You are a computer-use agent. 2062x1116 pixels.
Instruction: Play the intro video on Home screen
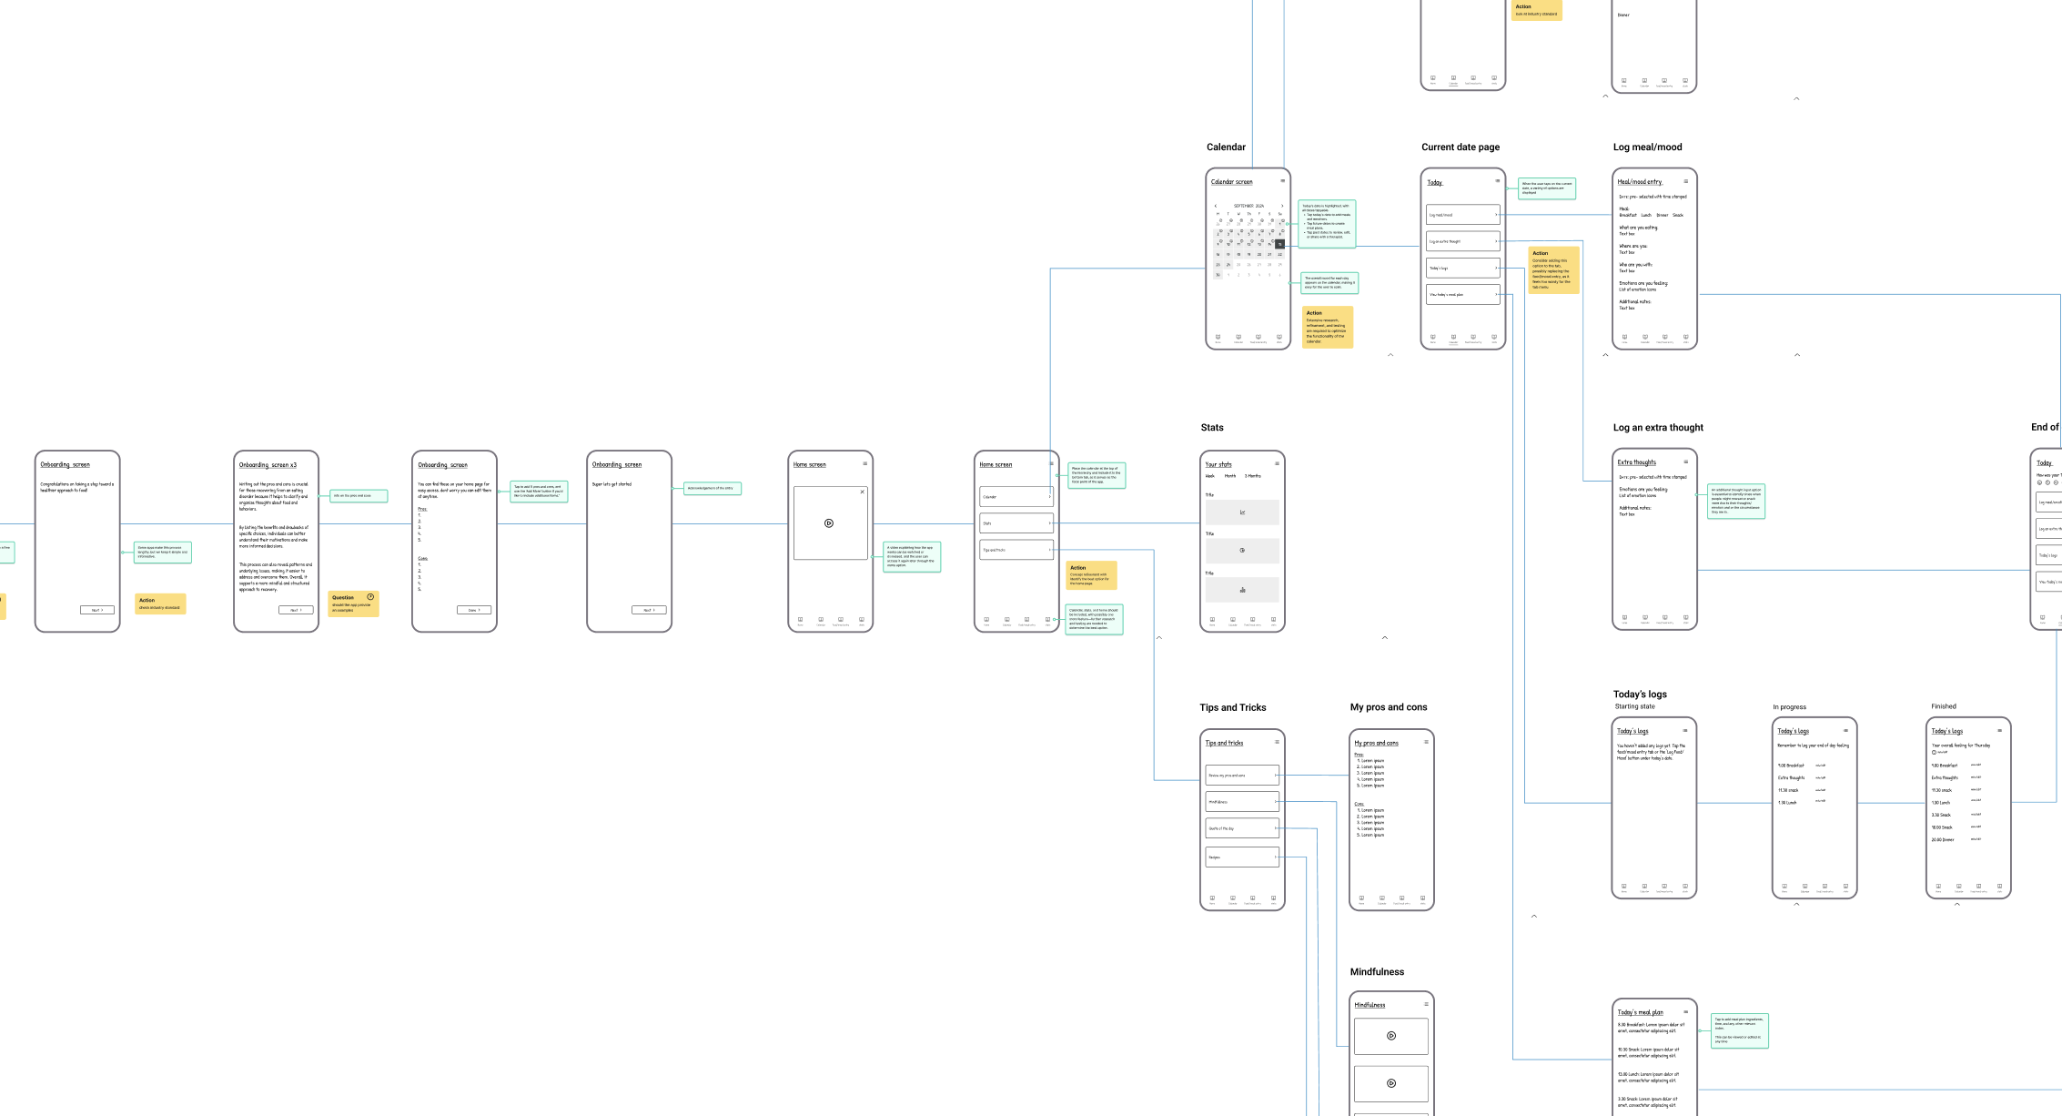(828, 523)
